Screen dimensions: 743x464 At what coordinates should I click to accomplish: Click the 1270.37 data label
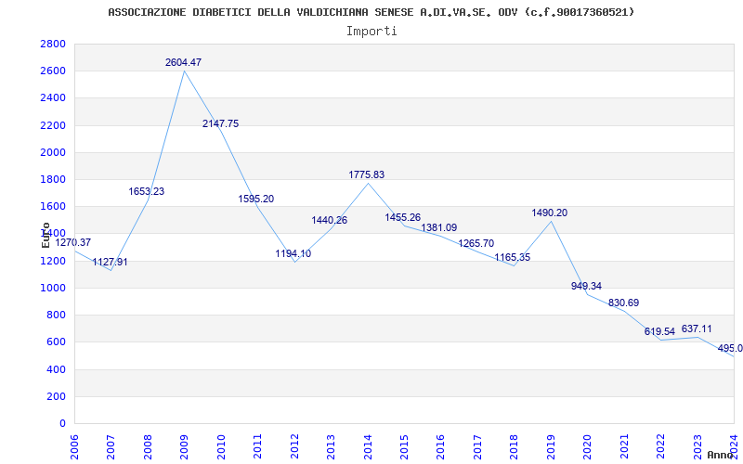[x=73, y=242]
